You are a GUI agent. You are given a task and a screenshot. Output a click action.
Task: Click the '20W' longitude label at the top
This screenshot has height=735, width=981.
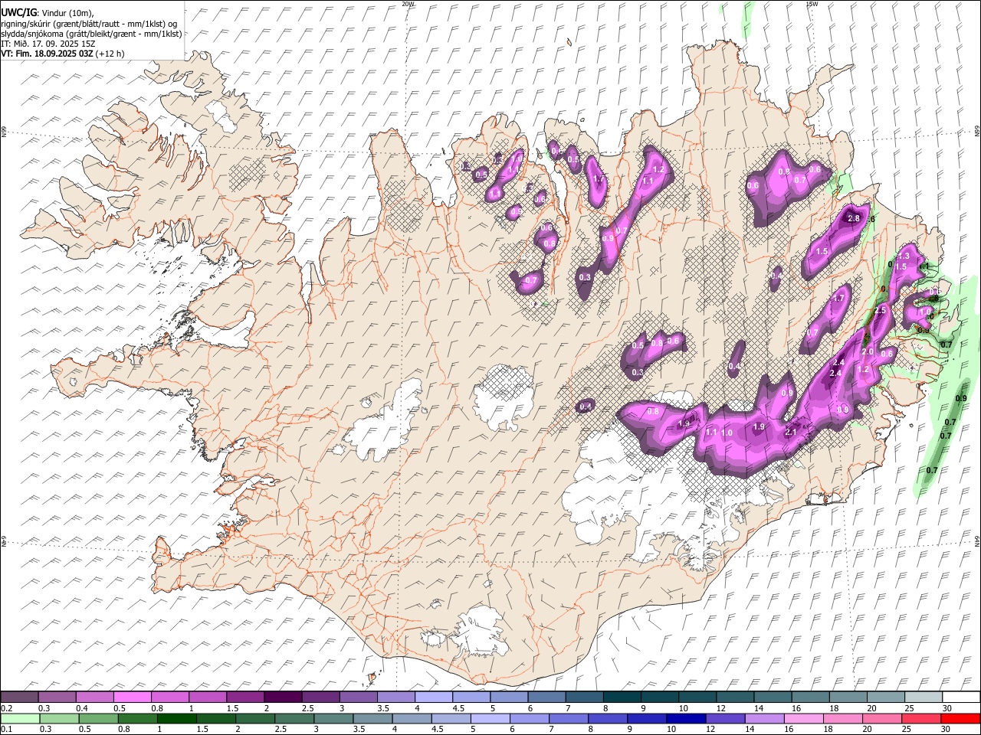pyautogui.click(x=408, y=4)
